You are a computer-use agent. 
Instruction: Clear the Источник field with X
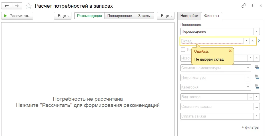pyautogui.click(x=257, y=58)
